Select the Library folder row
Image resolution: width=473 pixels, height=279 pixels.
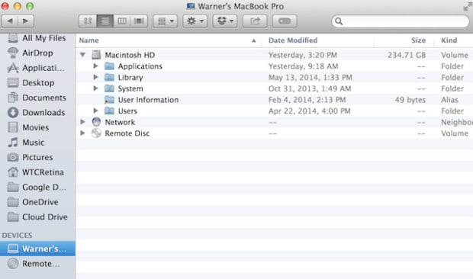coord(275,78)
